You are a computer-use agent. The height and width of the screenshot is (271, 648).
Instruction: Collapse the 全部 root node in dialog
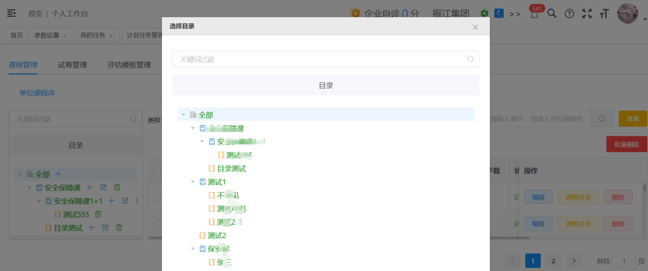[184, 115]
